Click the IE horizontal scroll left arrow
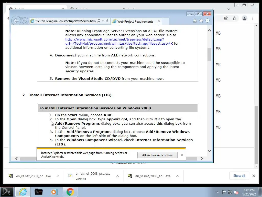The height and width of the screenshot is (197, 262). 16,159
